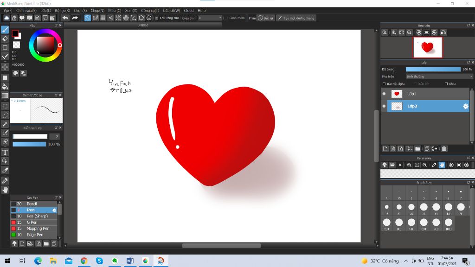Viewport: 475px width, 267px height.
Task: Enable Bảo vệ alpha checkbox
Action: click(x=384, y=84)
